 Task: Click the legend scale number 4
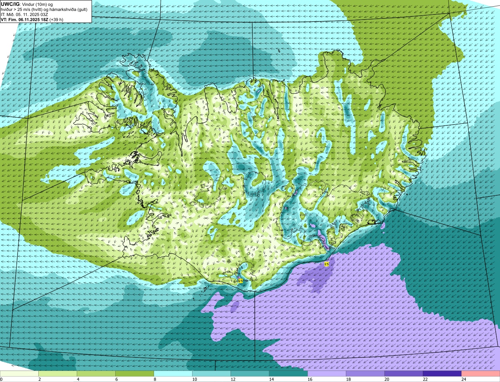point(78,379)
